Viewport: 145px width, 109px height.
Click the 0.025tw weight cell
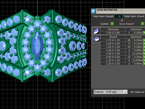pyautogui.click(x=138, y=54)
